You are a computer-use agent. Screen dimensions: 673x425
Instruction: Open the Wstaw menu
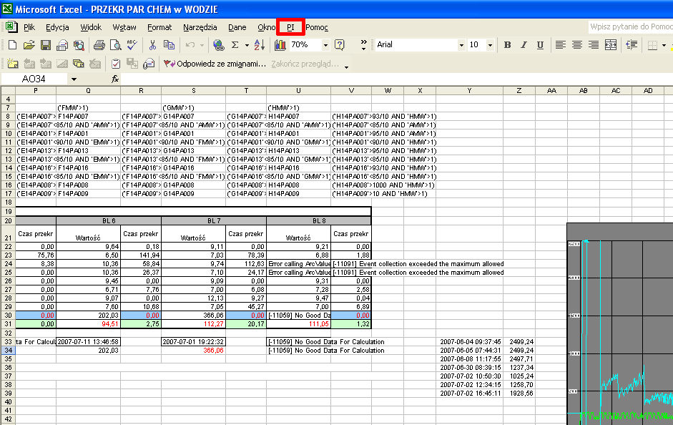coord(124,27)
